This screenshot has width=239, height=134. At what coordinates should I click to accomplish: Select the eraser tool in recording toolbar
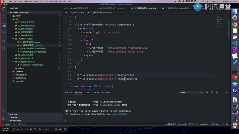click(x=31, y=129)
